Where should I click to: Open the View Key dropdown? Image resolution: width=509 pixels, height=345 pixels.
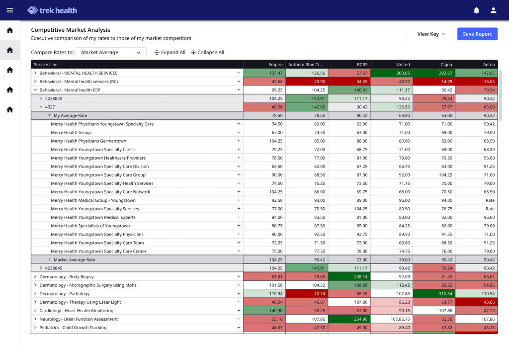430,34
